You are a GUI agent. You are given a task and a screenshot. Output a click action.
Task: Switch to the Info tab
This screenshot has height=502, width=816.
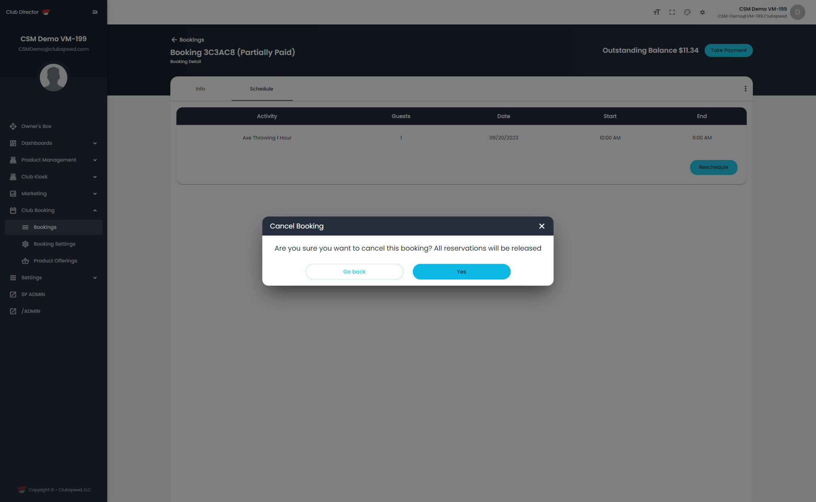tap(201, 89)
